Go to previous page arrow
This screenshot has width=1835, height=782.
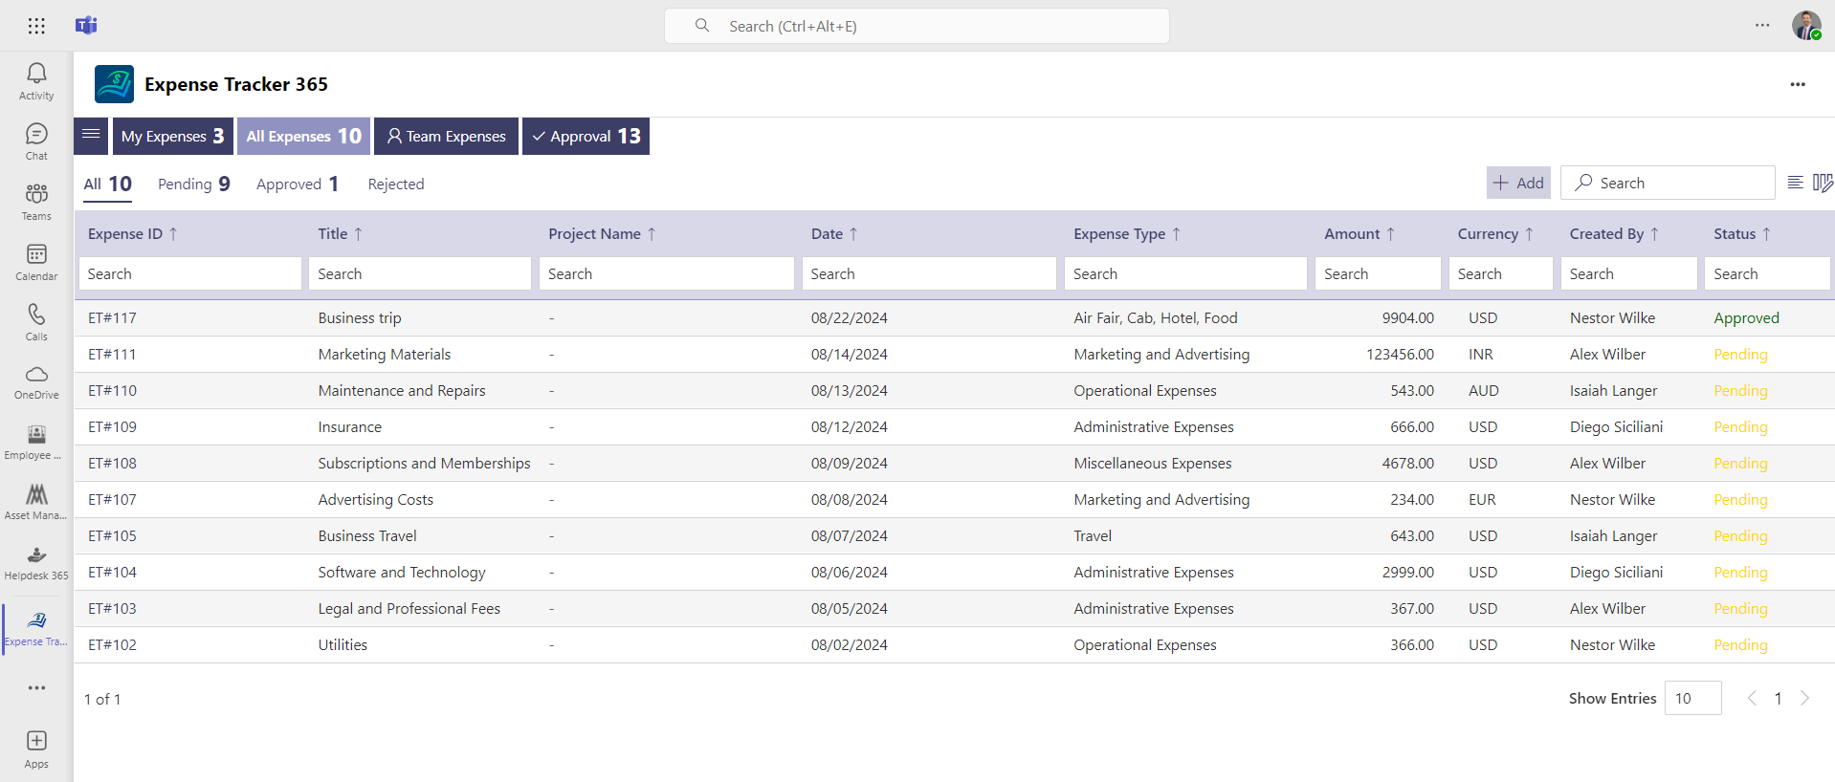point(1752,698)
